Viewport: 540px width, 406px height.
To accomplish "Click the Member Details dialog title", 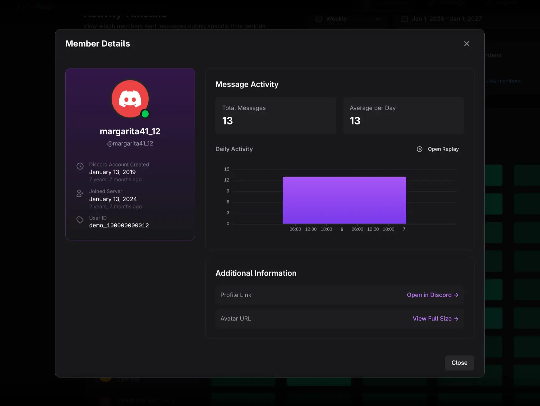I will coord(98,44).
